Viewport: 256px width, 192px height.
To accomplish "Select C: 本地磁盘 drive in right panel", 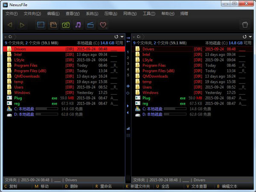I will (192, 109).
